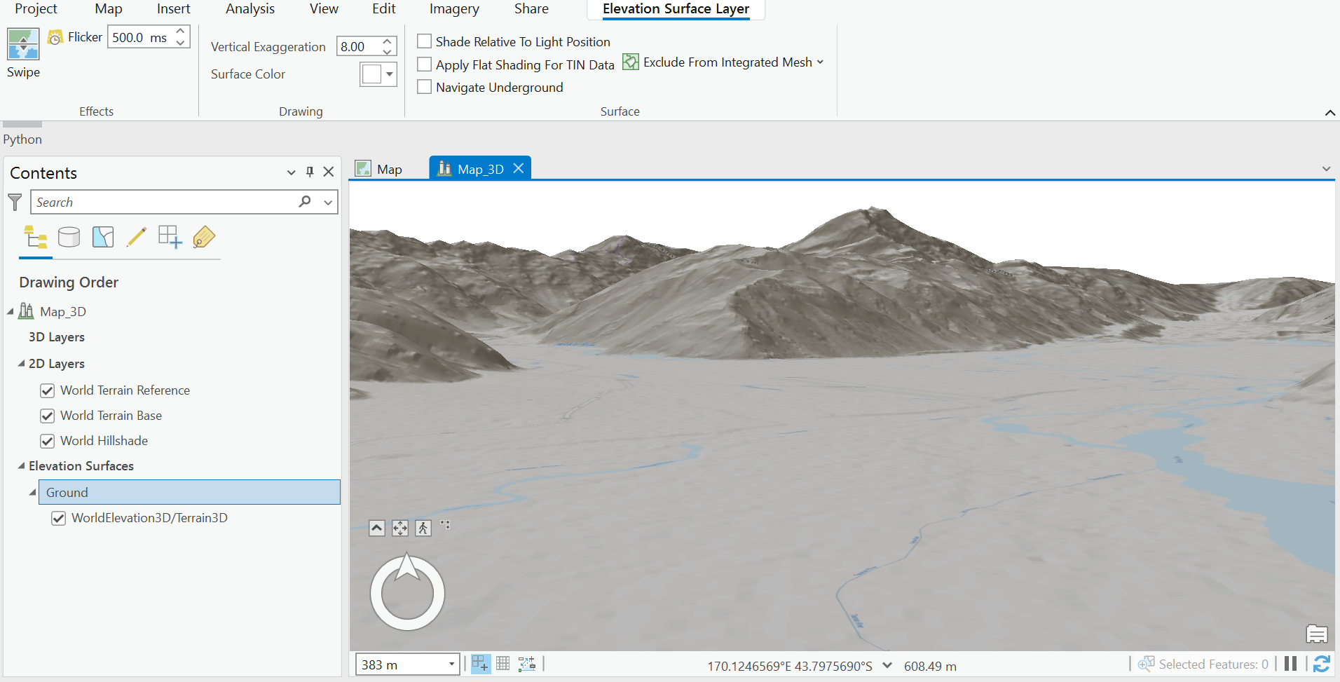The image size is (1340, 682).
Task: Pause drawing using the status bar icon
Action: (1292, 664)
